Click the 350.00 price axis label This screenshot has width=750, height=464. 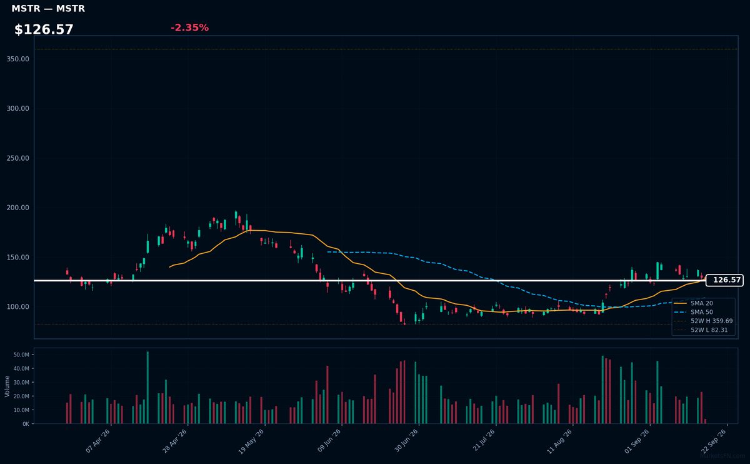pyautogui.click(x=19, y=59)
